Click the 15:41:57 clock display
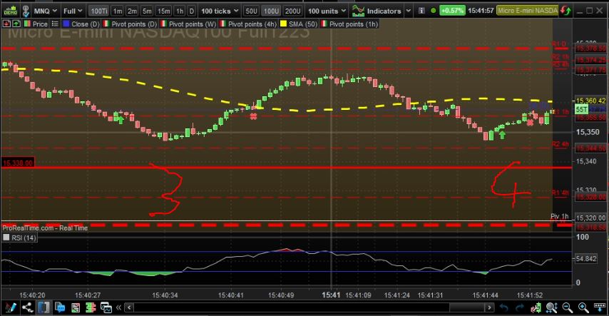609x316 pixels. [x=481, y=11]
